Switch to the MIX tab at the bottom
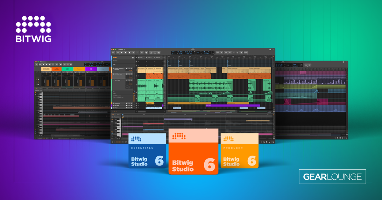The width and height of the screenshot is (382, 200). [x=123, y=142]
